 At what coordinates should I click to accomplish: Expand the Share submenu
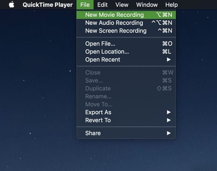coord(126,133)
